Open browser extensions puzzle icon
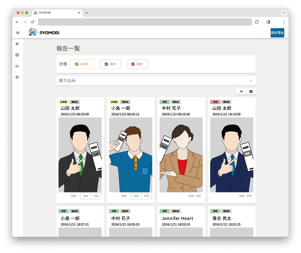 257,22
